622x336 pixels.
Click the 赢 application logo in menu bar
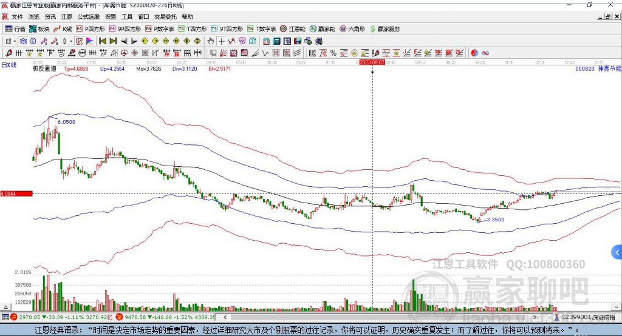point(5,16)
